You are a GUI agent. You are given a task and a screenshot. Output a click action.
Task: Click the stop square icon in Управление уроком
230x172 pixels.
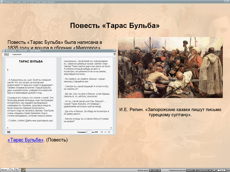click(x=214, y=170)
